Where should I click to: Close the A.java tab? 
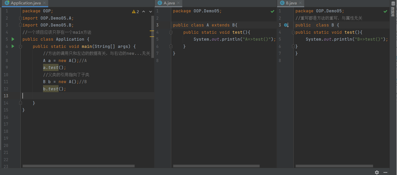[x=179, y=3]
